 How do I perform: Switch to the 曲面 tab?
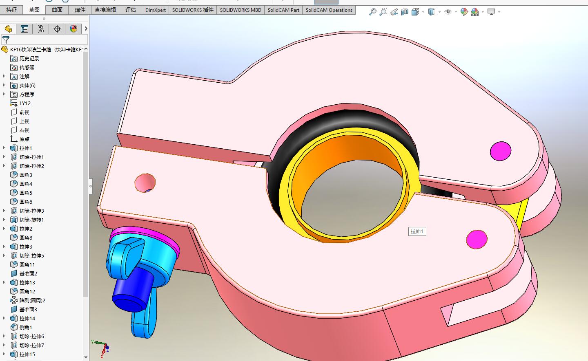[57, 10]
